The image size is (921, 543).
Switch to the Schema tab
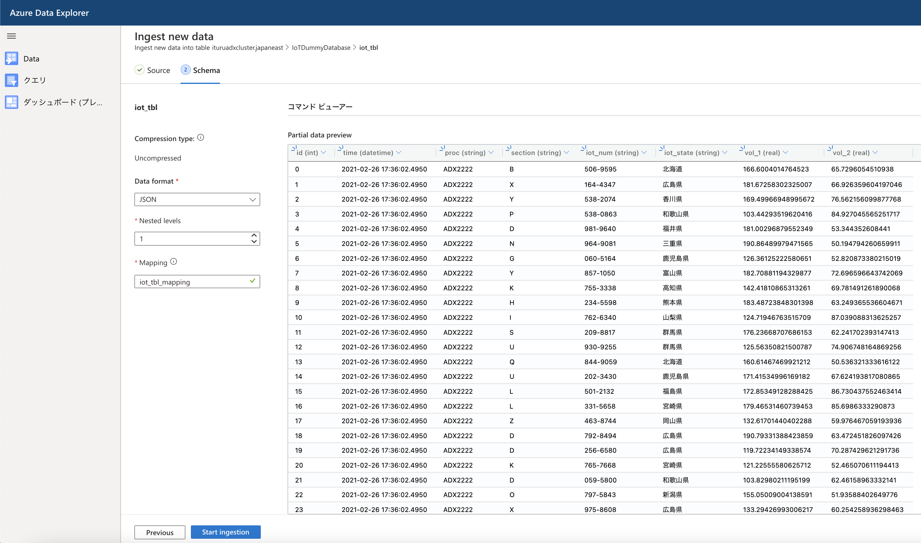coord(206,70)
